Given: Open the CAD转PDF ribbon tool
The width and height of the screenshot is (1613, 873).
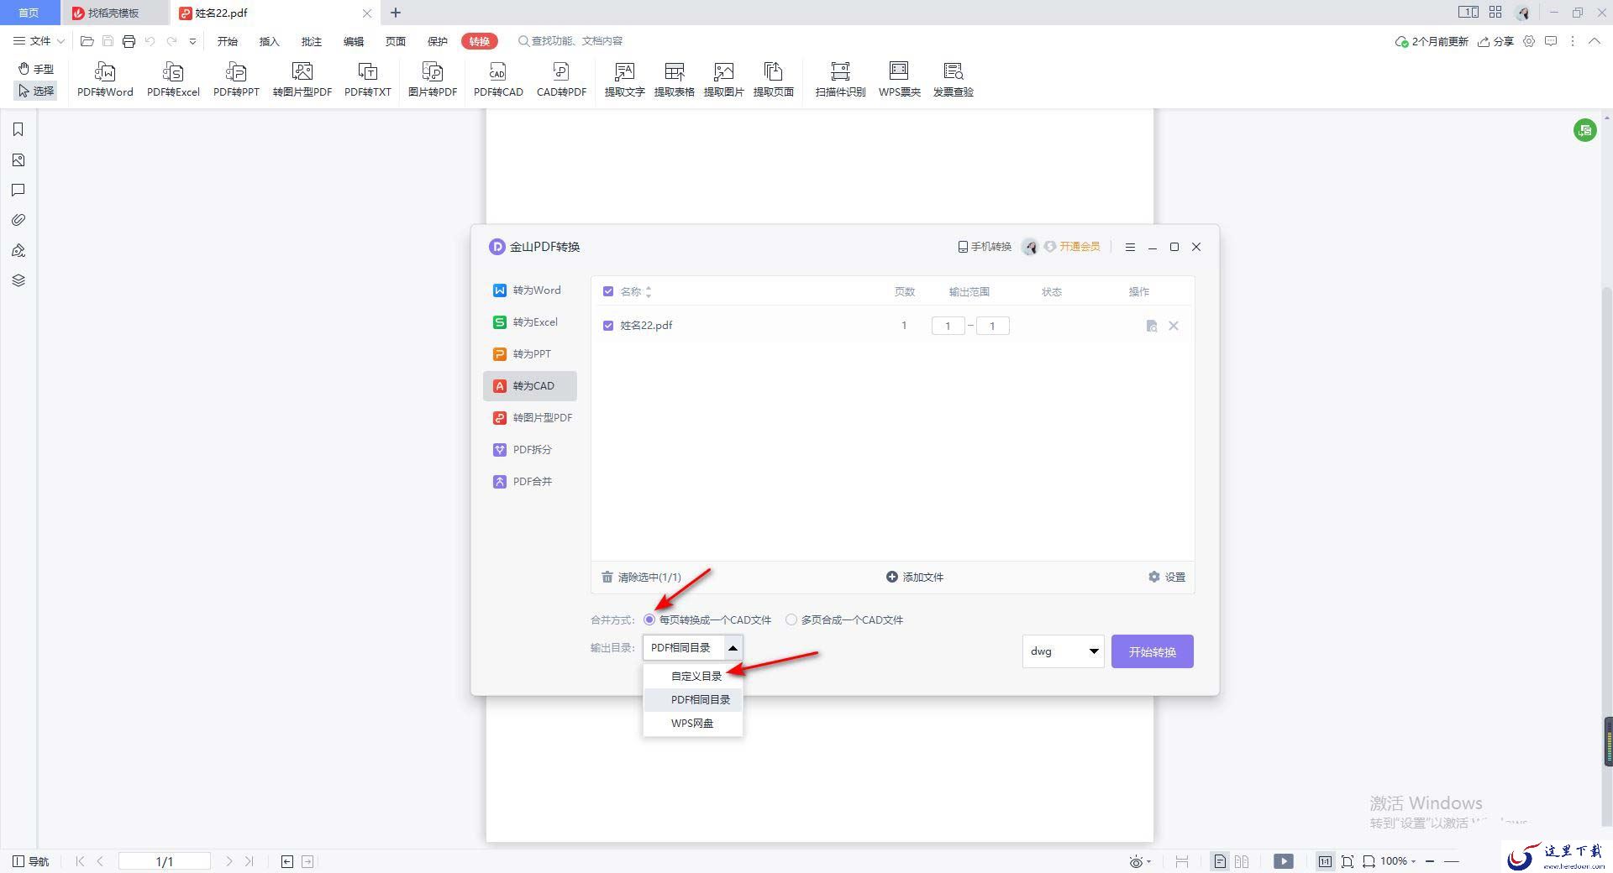Looking at the screenshot, I should 561,80.
